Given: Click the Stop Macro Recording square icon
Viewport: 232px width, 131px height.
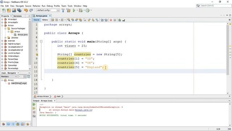Looking at the screenshot, I should [115, 20].
